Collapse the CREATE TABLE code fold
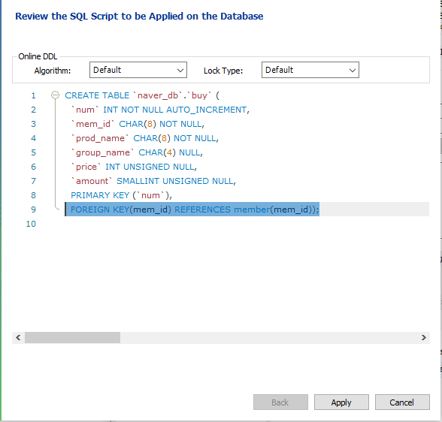 pos(56,95)
